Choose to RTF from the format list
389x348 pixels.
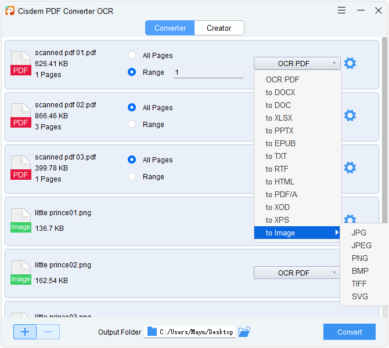tap(298, 169)
